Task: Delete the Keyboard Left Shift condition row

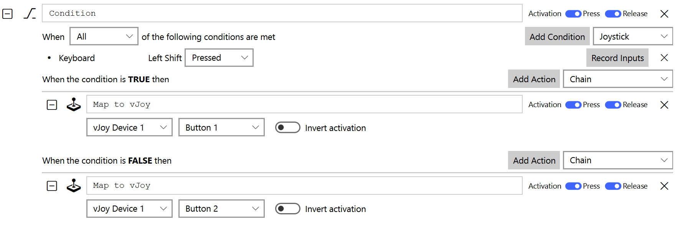Action: tap(664, 58)
